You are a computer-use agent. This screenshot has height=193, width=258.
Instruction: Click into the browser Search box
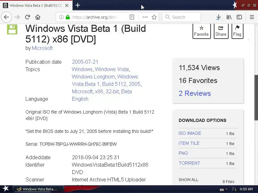click(181, 17)
